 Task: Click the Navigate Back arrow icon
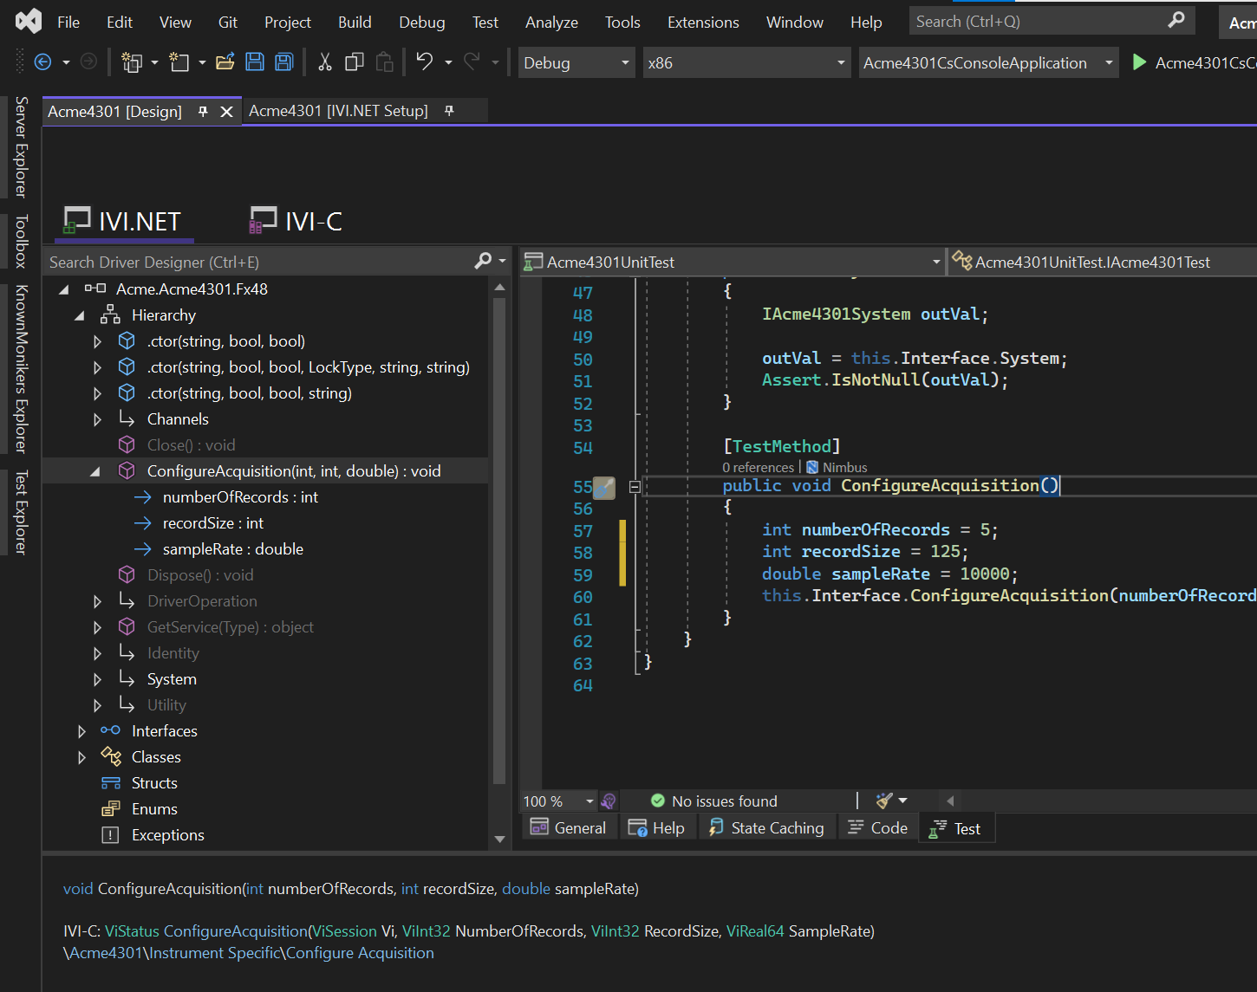pos(42,62)
